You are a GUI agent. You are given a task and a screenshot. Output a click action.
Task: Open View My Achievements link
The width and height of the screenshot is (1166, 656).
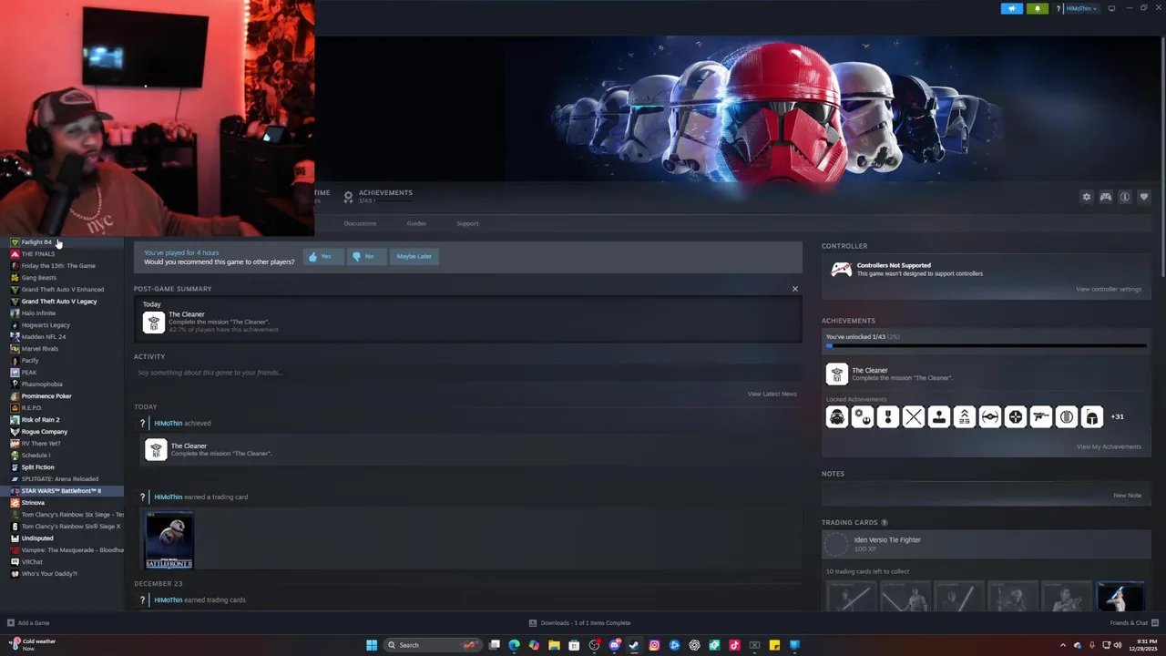coord(1109,446)
